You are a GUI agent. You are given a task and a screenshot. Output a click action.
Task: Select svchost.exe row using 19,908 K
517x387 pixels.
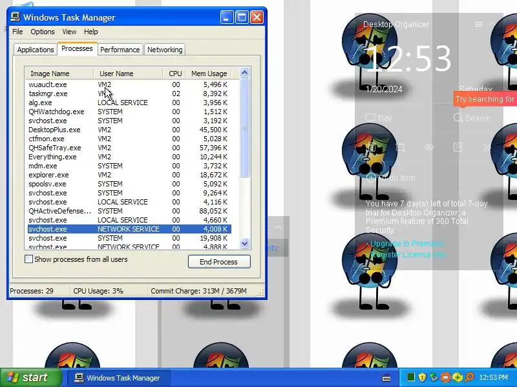(x=129, y=238)
